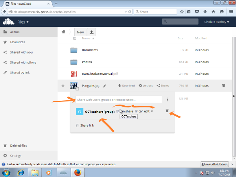236x177 pixels.
Task: Favourite Penguins.jpg with star icon
Action: (63, 86)
